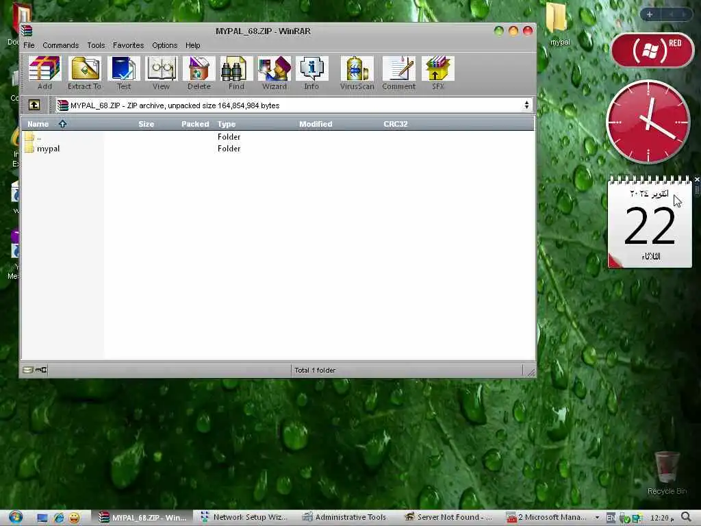Click the red analog clock gadget
Image resolution: width=701 pixels, height=526 pixels.
[648, 122]
